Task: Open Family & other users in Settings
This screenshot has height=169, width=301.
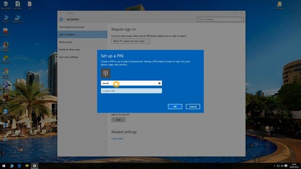Action: [70, 49]
